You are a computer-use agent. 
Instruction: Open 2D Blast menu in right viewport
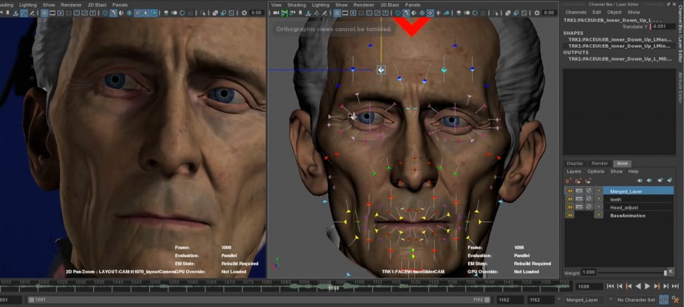coord(389,5)
